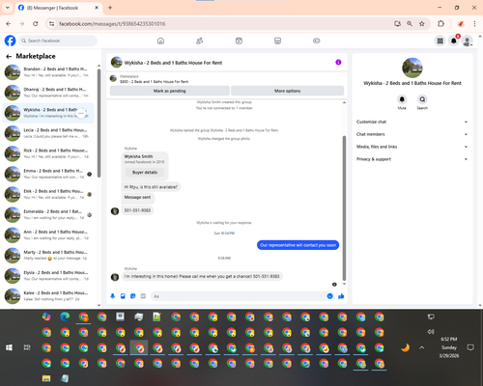Go back using the Marketplace arrow
The image size is (483, 386).
(x=9, y=56)
